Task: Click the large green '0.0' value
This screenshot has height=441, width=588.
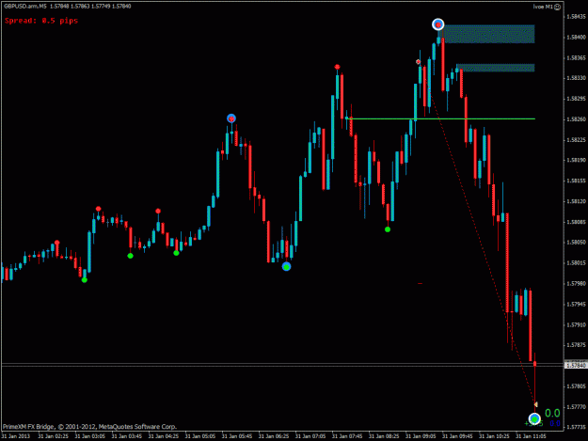Action: point(552,413)
